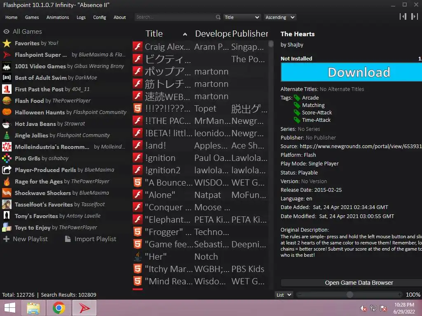The width and height of the screenshot is (422, 316).
Task: Click the Flashpoint Super playlist icon
Action: (x=7, y=55)
